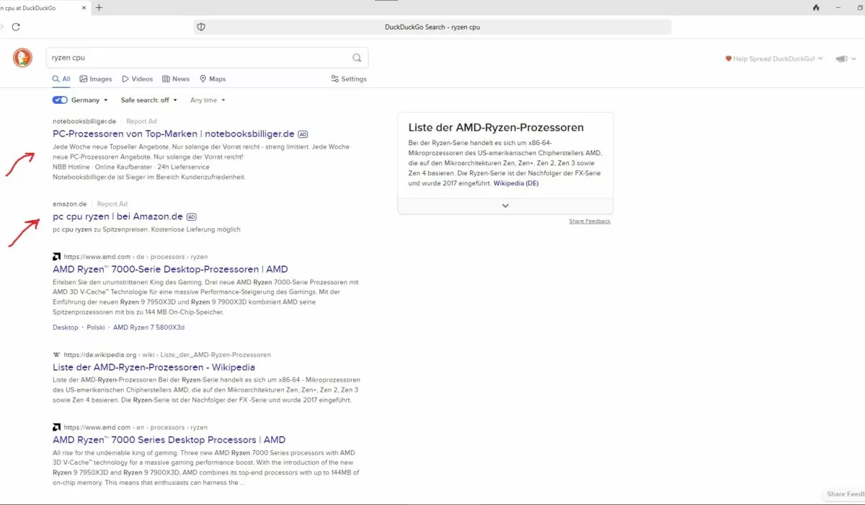Screen dimensions: 865x505
Task: Switch to Maps tab
Action: click(213, 79)
